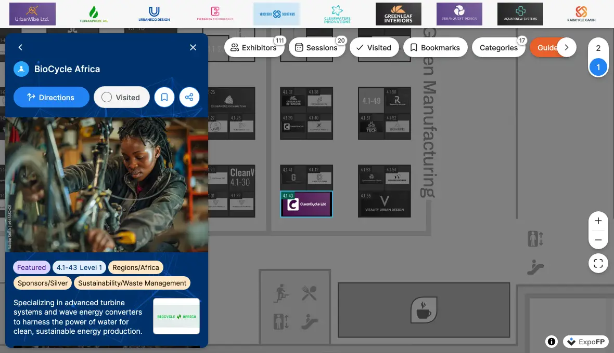
Task: Show the Bookmarks list
Action: [436, 47]
